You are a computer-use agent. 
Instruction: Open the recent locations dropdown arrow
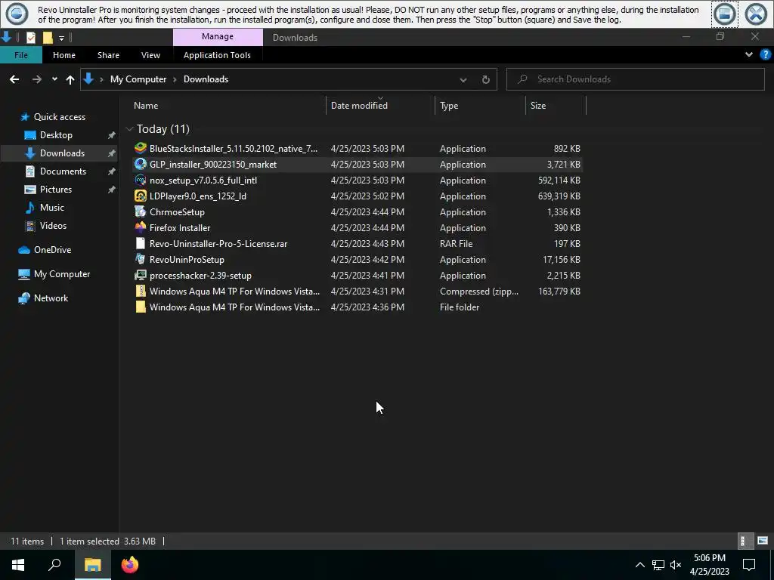coord(54,79)
